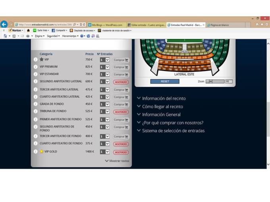Close the Entradas Real Madrid tab
This screenshot has height=202, width=270.
[x=204, y=25]
